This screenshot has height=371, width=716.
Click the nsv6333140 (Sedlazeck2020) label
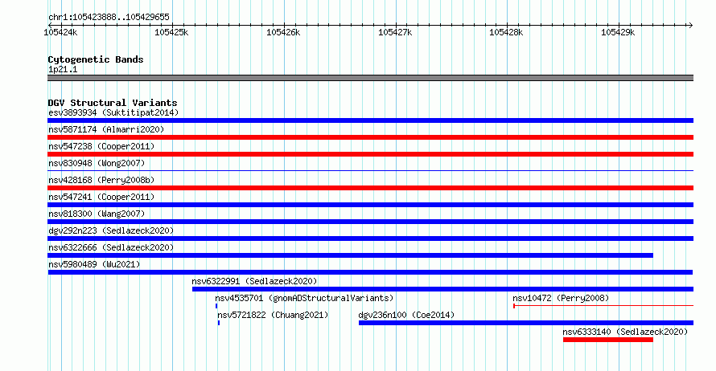[625, 332]
